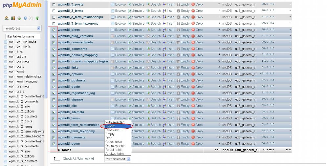Open the 'With selected:' dropdown below table

click(x=118, y=159)
